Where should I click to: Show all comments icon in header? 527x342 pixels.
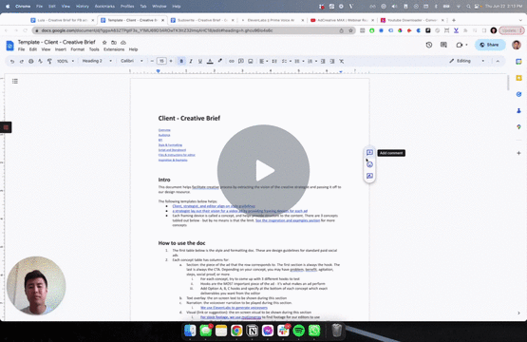tap(443, 45)
